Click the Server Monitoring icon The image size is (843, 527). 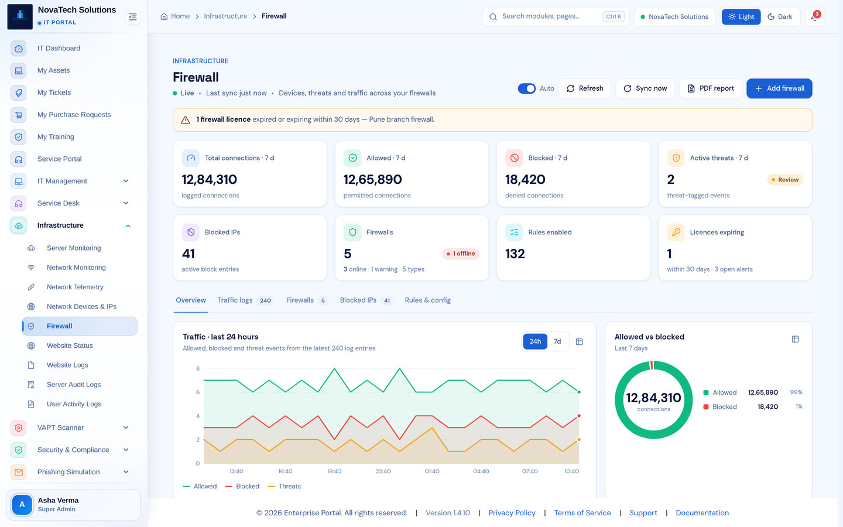[31, 248]
